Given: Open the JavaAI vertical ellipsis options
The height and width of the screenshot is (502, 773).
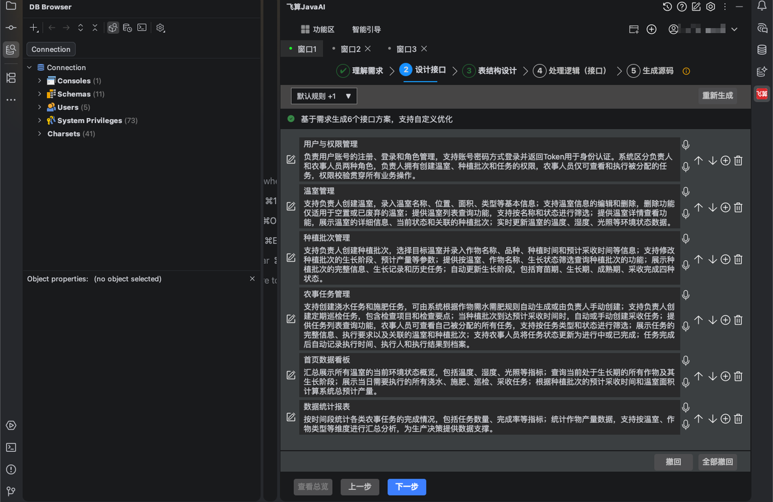Looking at the screenshot, I should click(x=725, y=7).
